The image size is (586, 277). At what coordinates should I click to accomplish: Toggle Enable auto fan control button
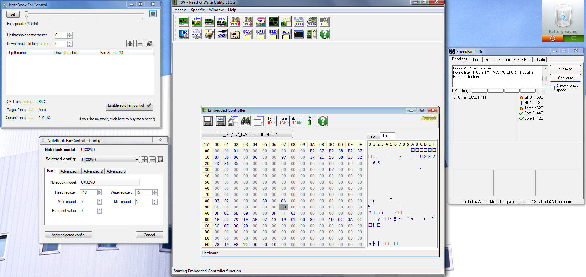click(x=129, y=105)
